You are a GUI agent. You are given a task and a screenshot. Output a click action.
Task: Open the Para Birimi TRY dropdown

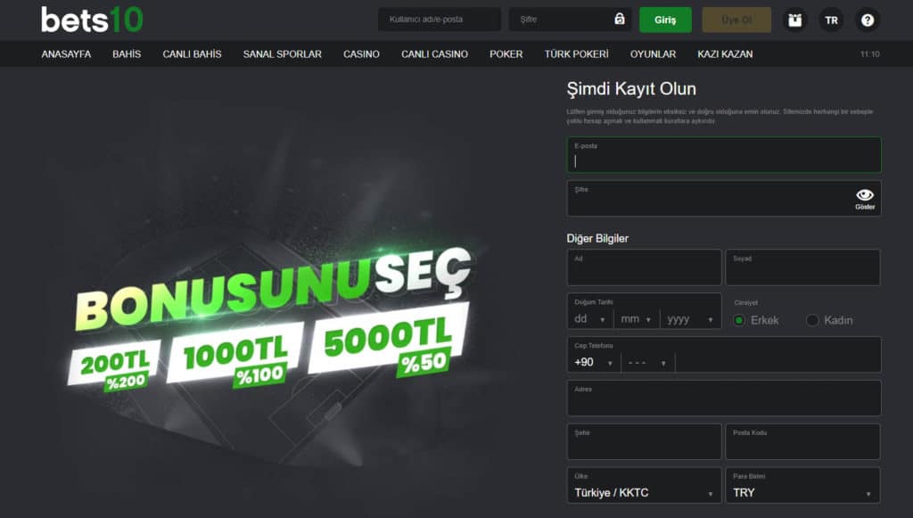pos(802,485)
